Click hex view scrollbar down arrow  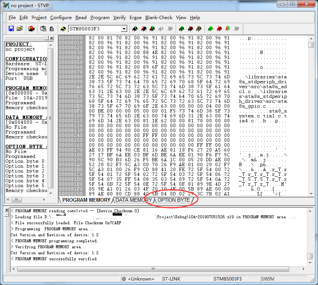coord(311,194)
